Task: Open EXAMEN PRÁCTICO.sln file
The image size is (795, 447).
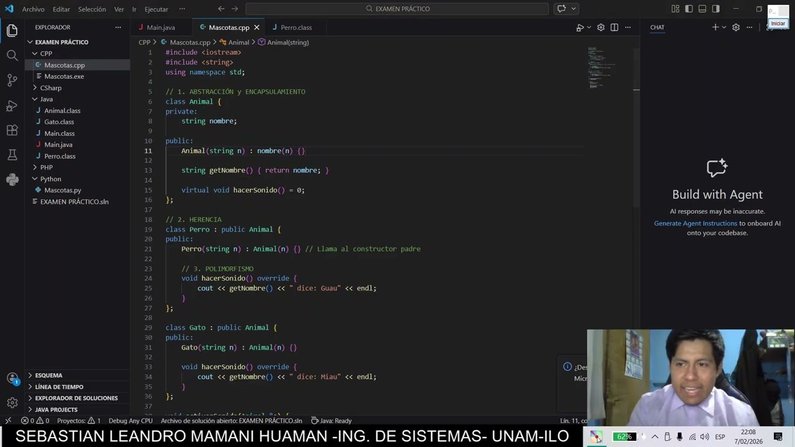Action: (78, 202)
